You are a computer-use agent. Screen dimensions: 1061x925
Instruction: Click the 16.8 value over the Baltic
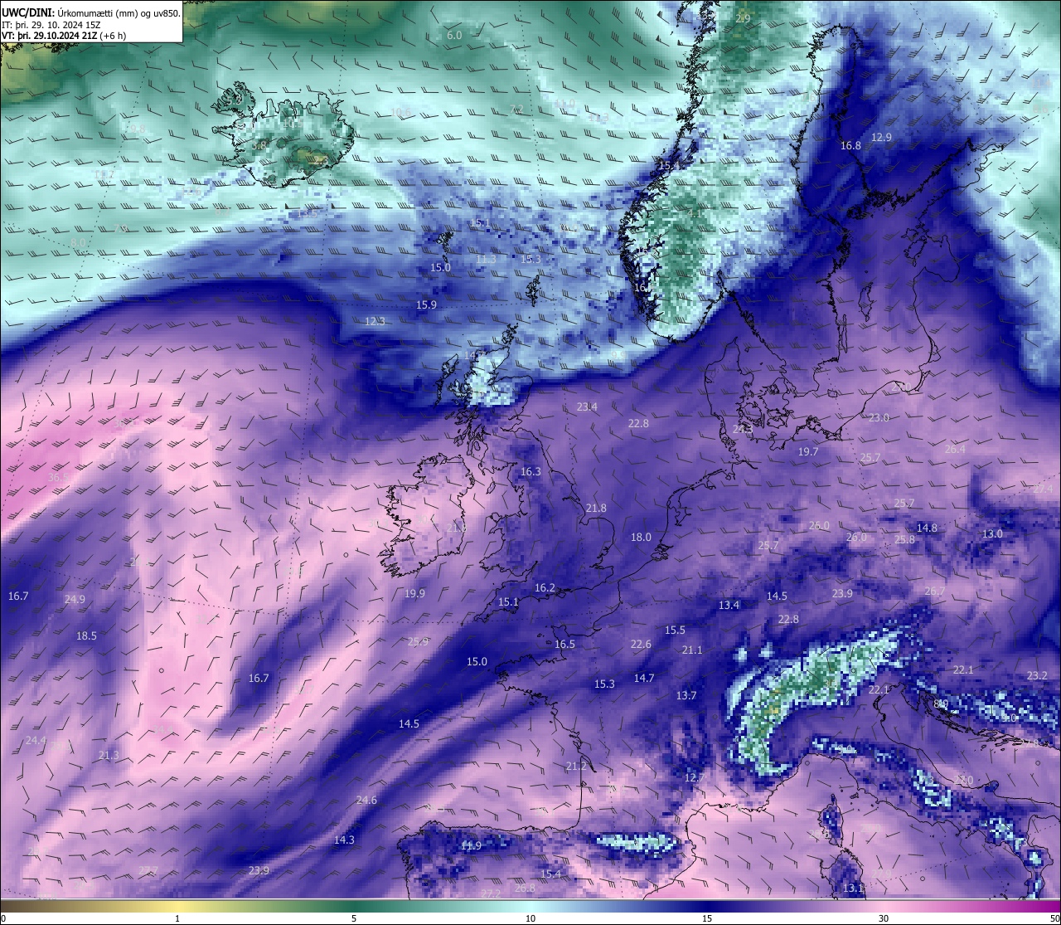click(850, 145)
